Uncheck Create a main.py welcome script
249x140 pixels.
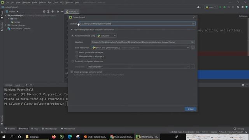click(72, 72)
